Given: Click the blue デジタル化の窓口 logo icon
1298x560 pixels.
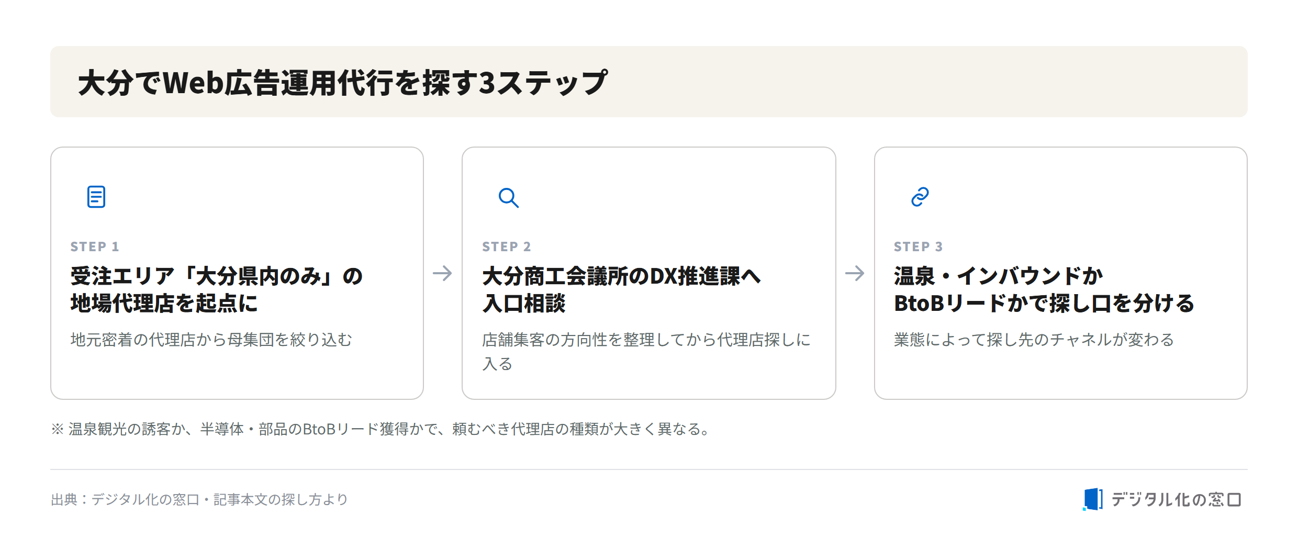Looking at the screenshot, I should (x=1093, y=499).
